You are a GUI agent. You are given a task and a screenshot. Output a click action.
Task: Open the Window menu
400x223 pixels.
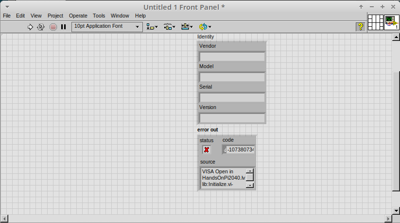pyautogui.click(x=120, y=16)
